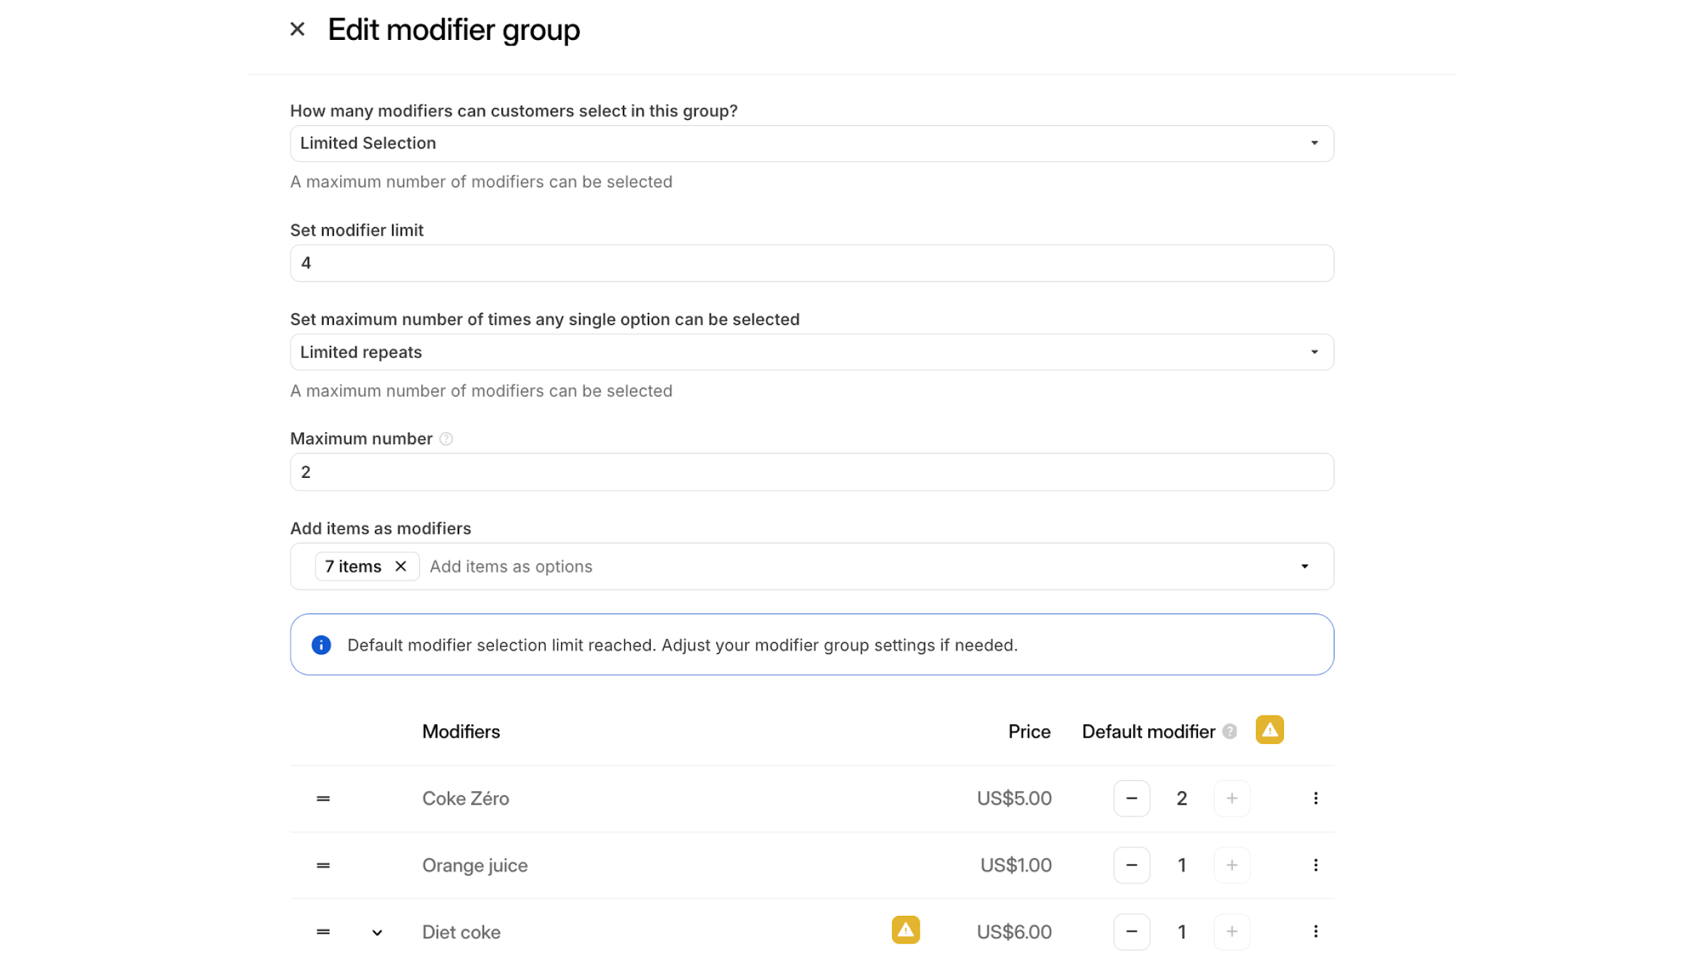Decrease Orange juice default quantity
The width and height of the screenshot is (1704, 961).
tap(1132, 865)
